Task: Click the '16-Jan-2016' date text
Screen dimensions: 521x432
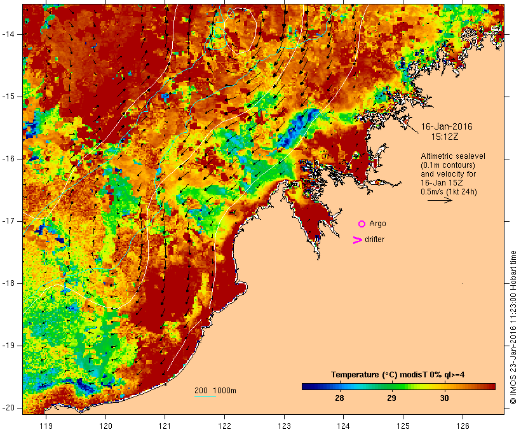Action: [447, 126]
